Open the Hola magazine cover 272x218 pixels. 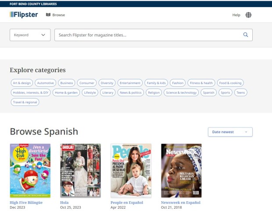click(80, 171)
